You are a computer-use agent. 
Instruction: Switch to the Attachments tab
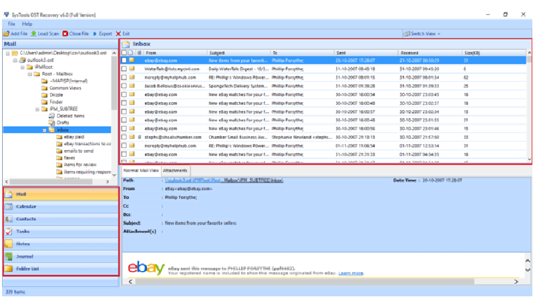tap(175, 171)
